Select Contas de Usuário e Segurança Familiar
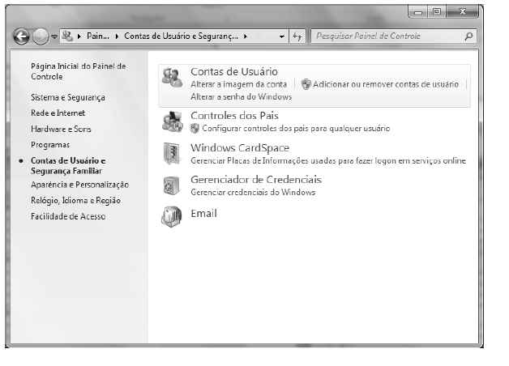Screen dimensions: 509x366 pos(68,166)
